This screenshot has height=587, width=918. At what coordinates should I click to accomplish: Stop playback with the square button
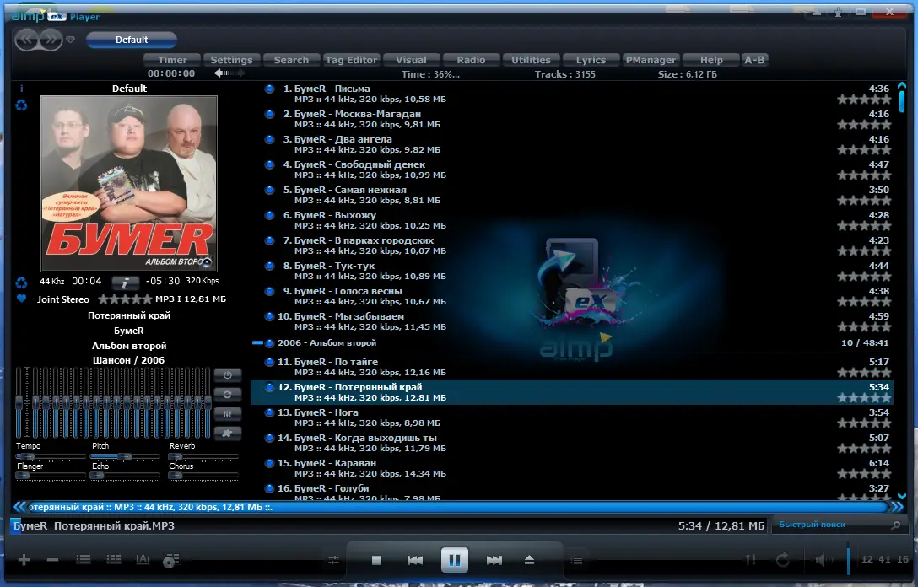[x=376, y=560]
